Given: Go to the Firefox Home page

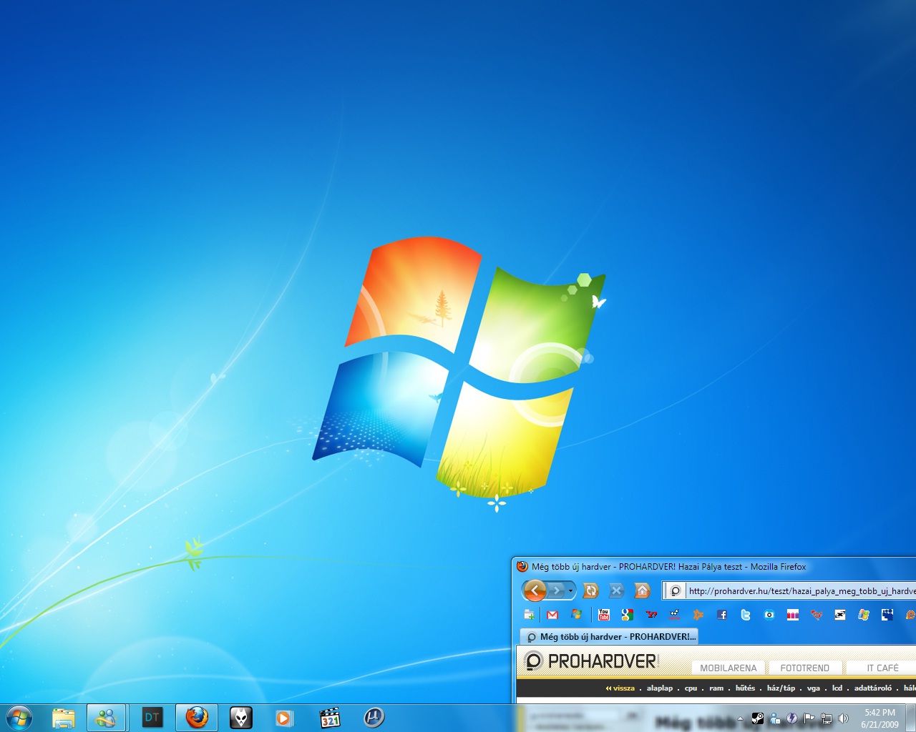Looking at the screenshot, I should (642, 590).
